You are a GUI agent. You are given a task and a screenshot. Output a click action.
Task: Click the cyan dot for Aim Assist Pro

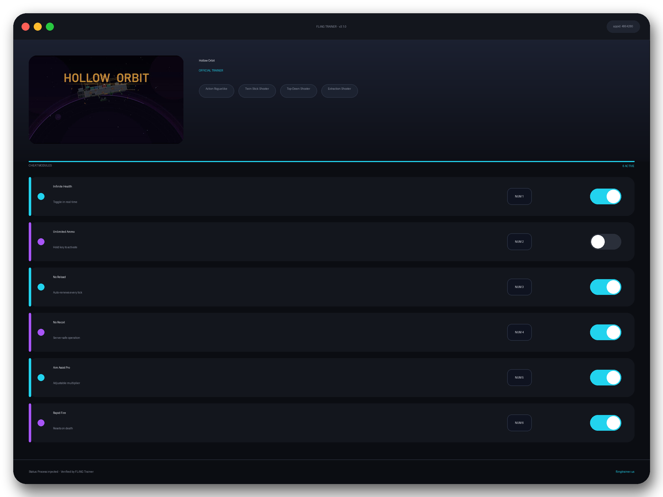click(41, 377)
